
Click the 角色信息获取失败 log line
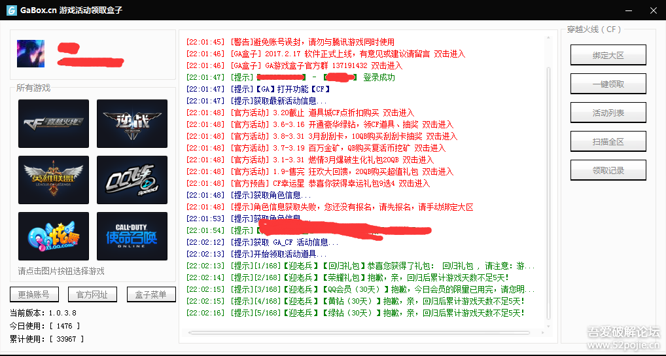330,207
